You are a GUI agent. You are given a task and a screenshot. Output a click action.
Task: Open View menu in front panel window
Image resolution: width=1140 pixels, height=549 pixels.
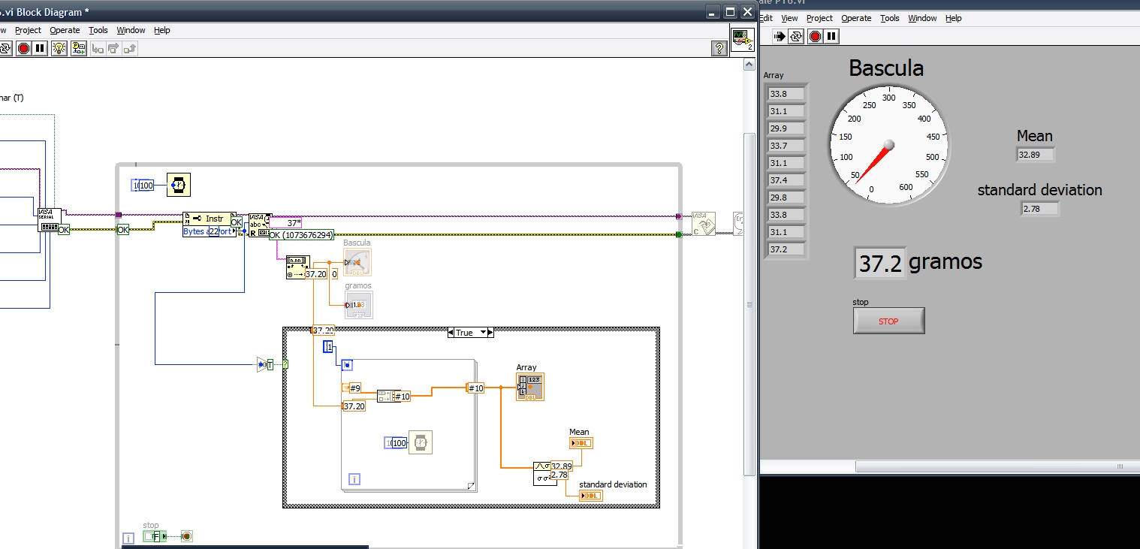pos(789,18)
